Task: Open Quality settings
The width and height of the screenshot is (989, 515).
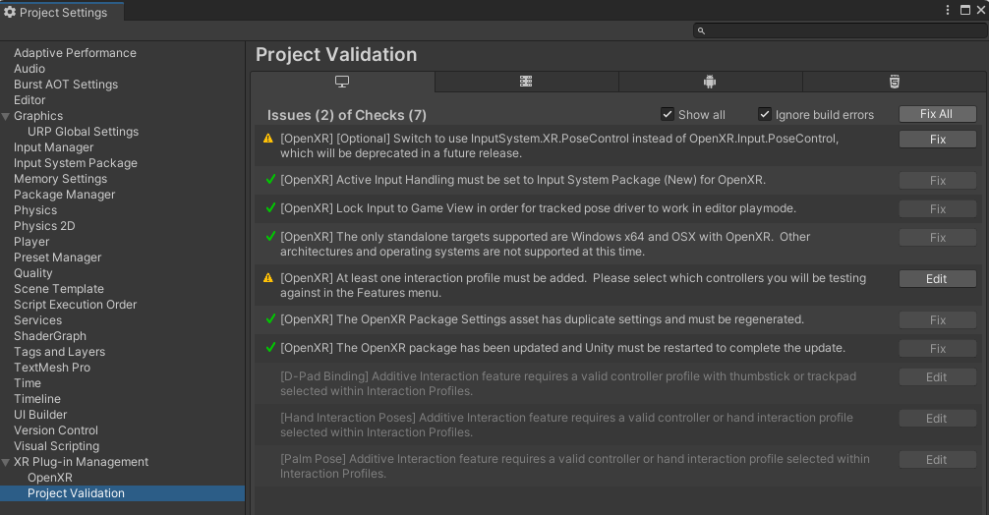Action: 32,273
